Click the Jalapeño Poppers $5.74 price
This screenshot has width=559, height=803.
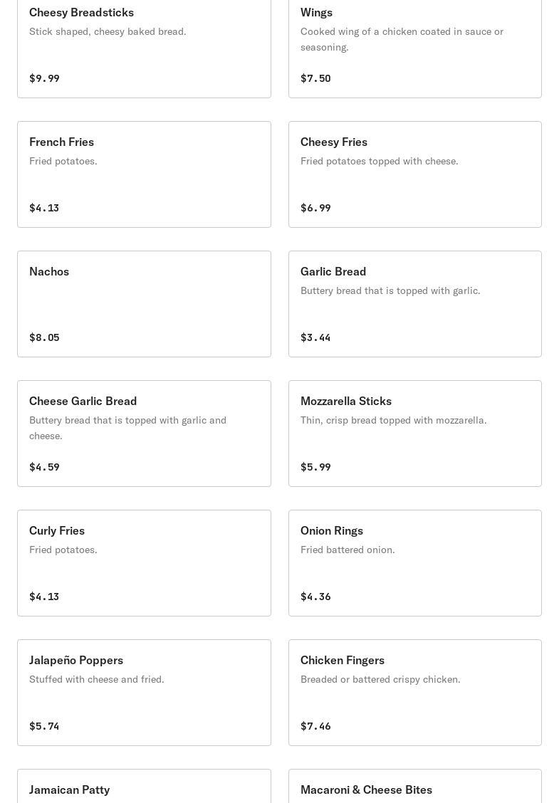click(44, 726)
